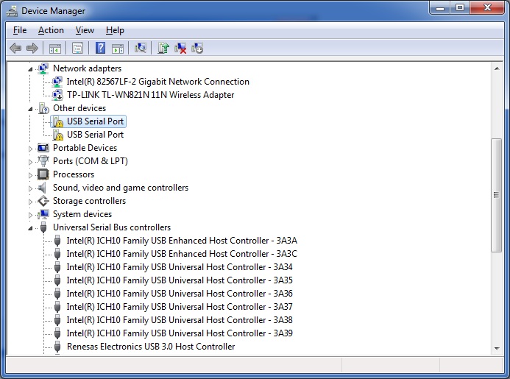Screen dimensions: 510x379
Task: Click the Device Manager title bar icon
Action: 12,11
